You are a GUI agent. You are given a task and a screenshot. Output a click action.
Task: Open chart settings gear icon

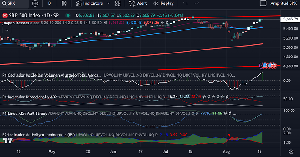pyautogui.click(x=291, y=152)
